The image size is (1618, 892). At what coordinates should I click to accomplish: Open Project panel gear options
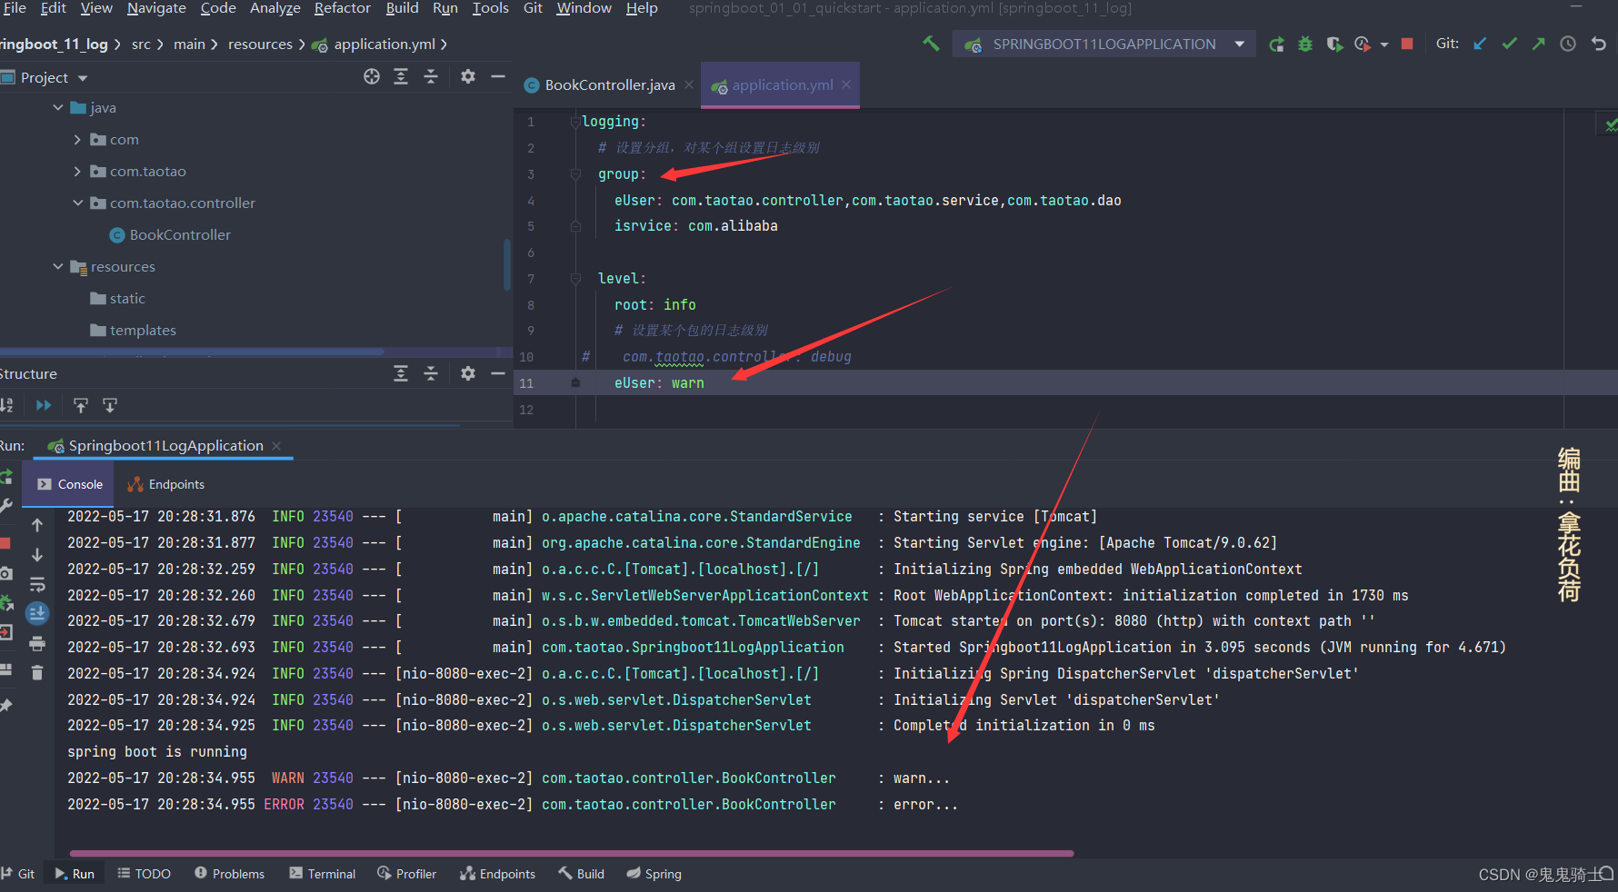[x=468, y=76]
